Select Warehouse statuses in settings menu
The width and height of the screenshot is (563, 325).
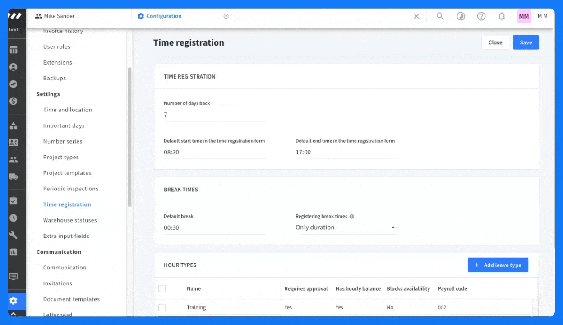(x=70, y=220)
